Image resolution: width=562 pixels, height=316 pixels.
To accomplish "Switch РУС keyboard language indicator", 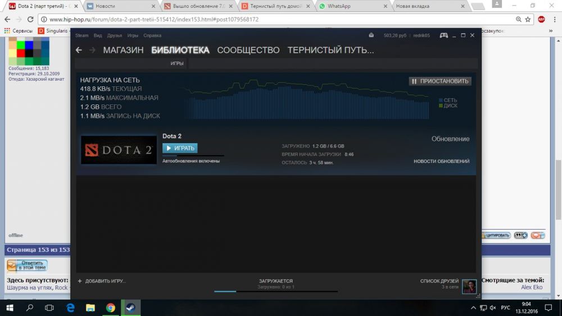I will click(x=505, y=308).
